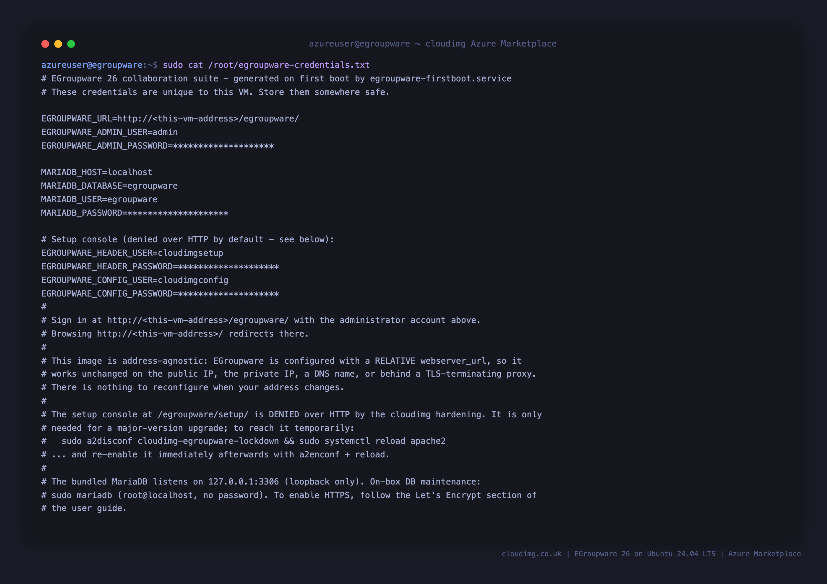Click the footer caption beginning 'cloudimg.co.uk | EGroupware 26'

(651, 554)
